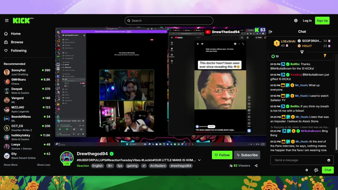This screenshot has width=338, height=190.
Task: Send message with Chat button
Action: [328, 170]
